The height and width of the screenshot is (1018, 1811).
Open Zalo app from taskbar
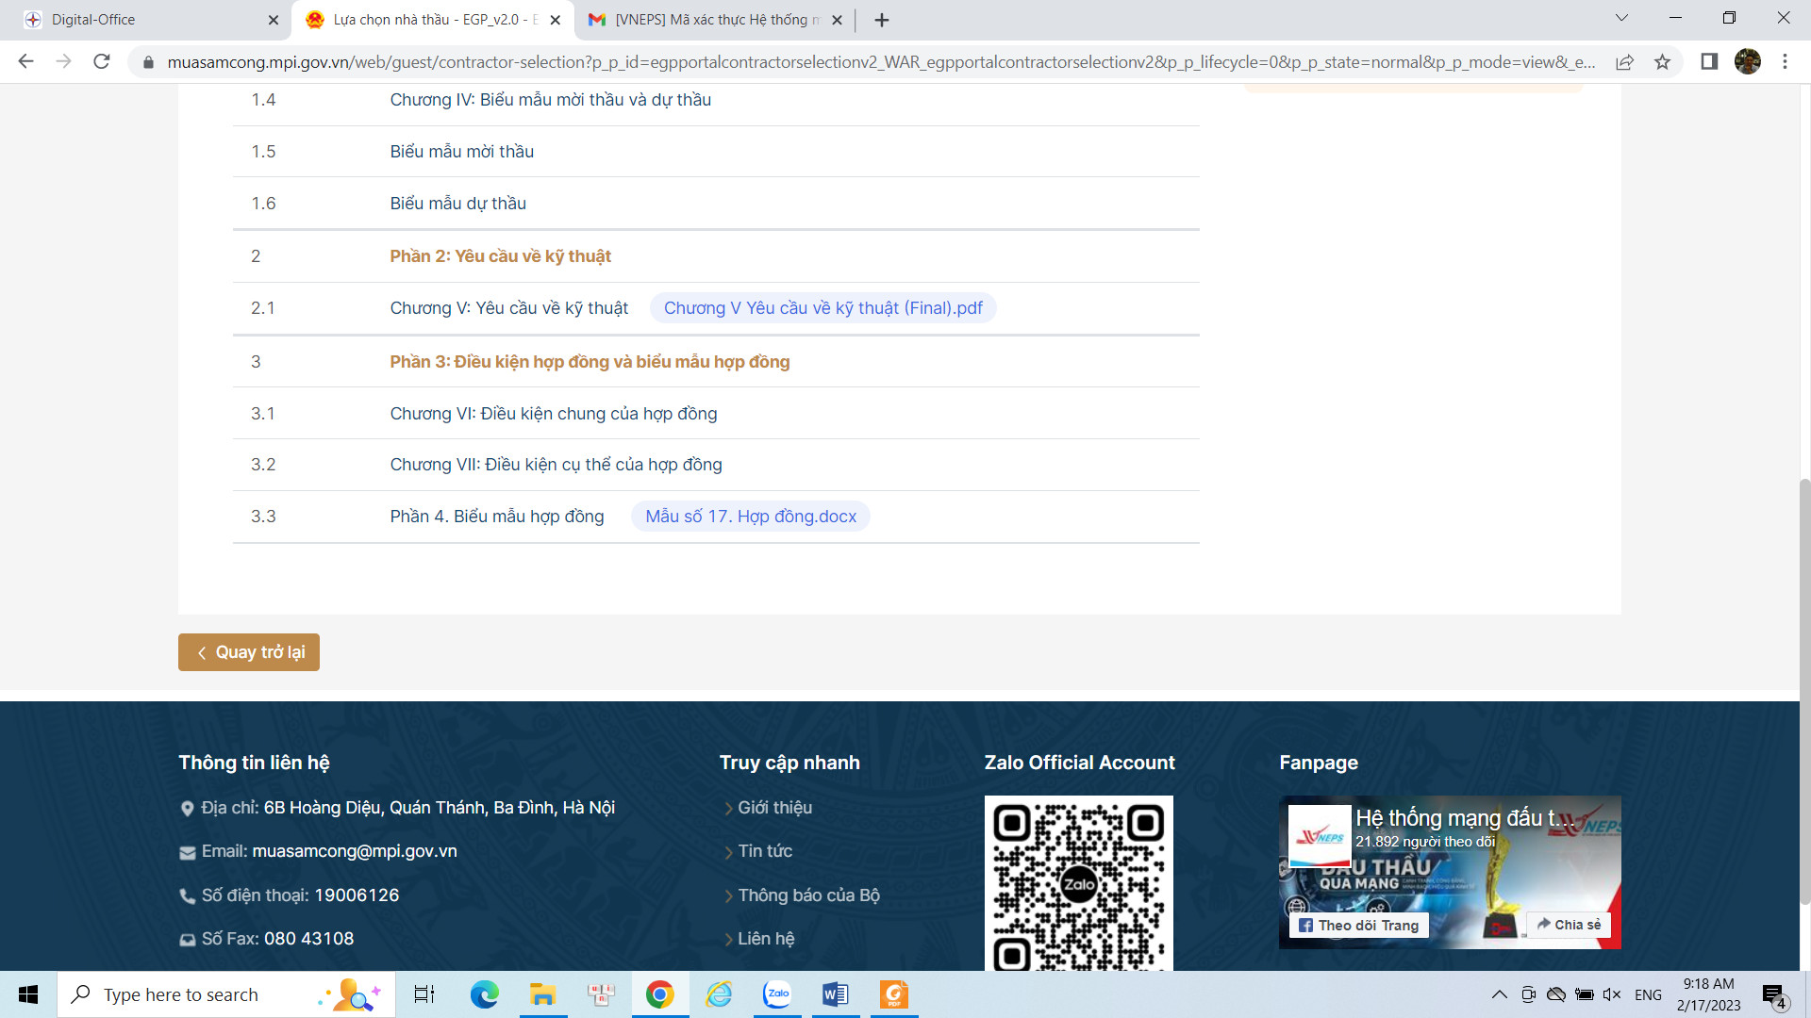coord(777,994)
